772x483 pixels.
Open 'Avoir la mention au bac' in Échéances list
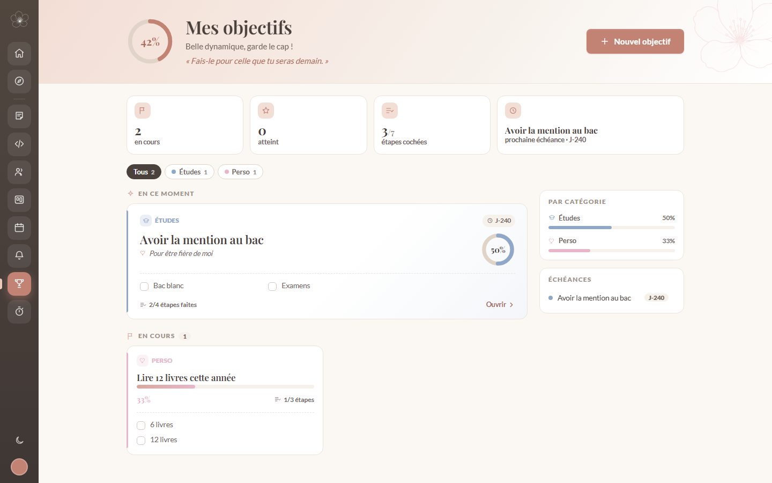pyautogui.click(x=594, y=298)
